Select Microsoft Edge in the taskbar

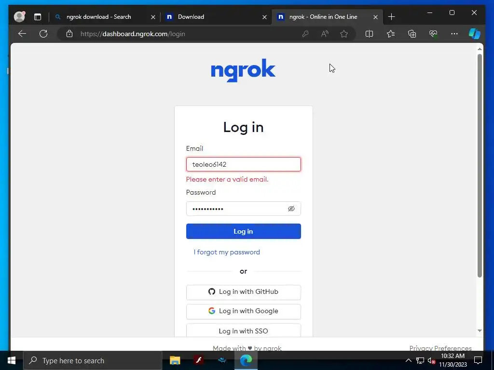point(246,360)
